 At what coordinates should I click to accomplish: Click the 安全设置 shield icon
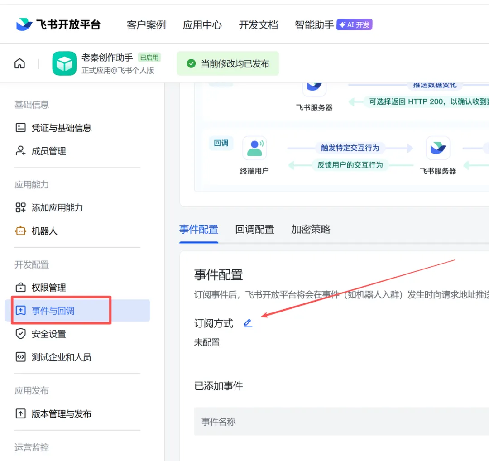point(20,334)
